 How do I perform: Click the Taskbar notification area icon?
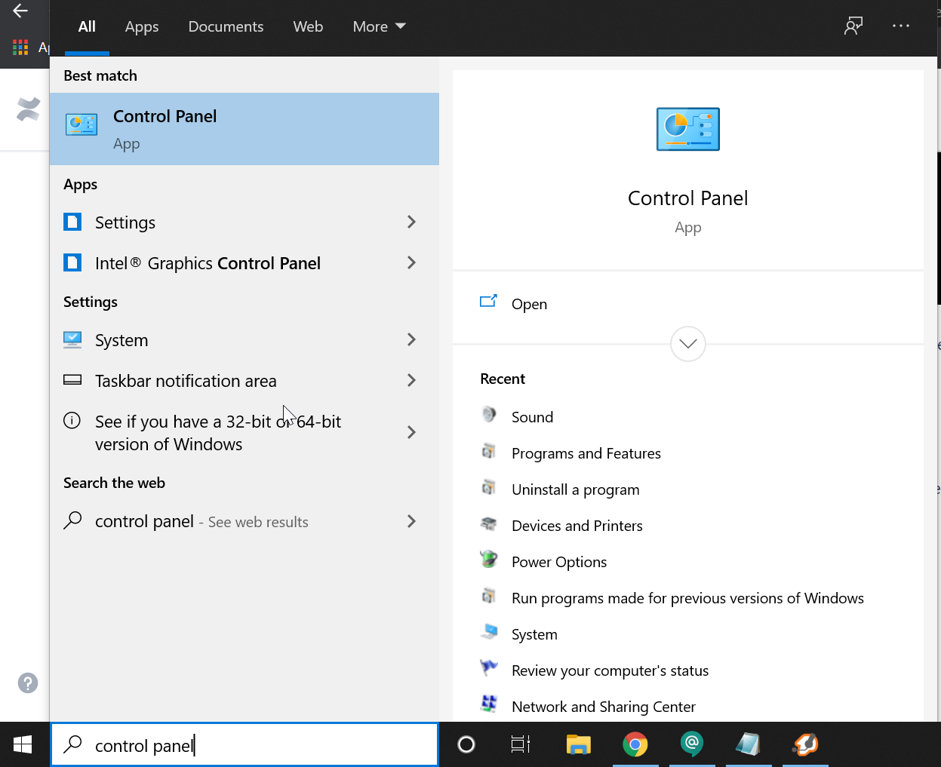click(x=72, y=380)
